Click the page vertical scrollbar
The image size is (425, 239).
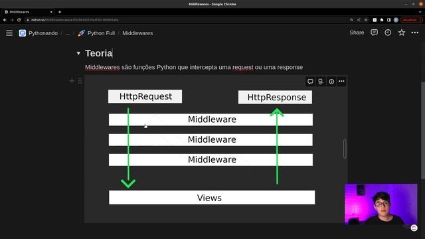tap(423, 130)
